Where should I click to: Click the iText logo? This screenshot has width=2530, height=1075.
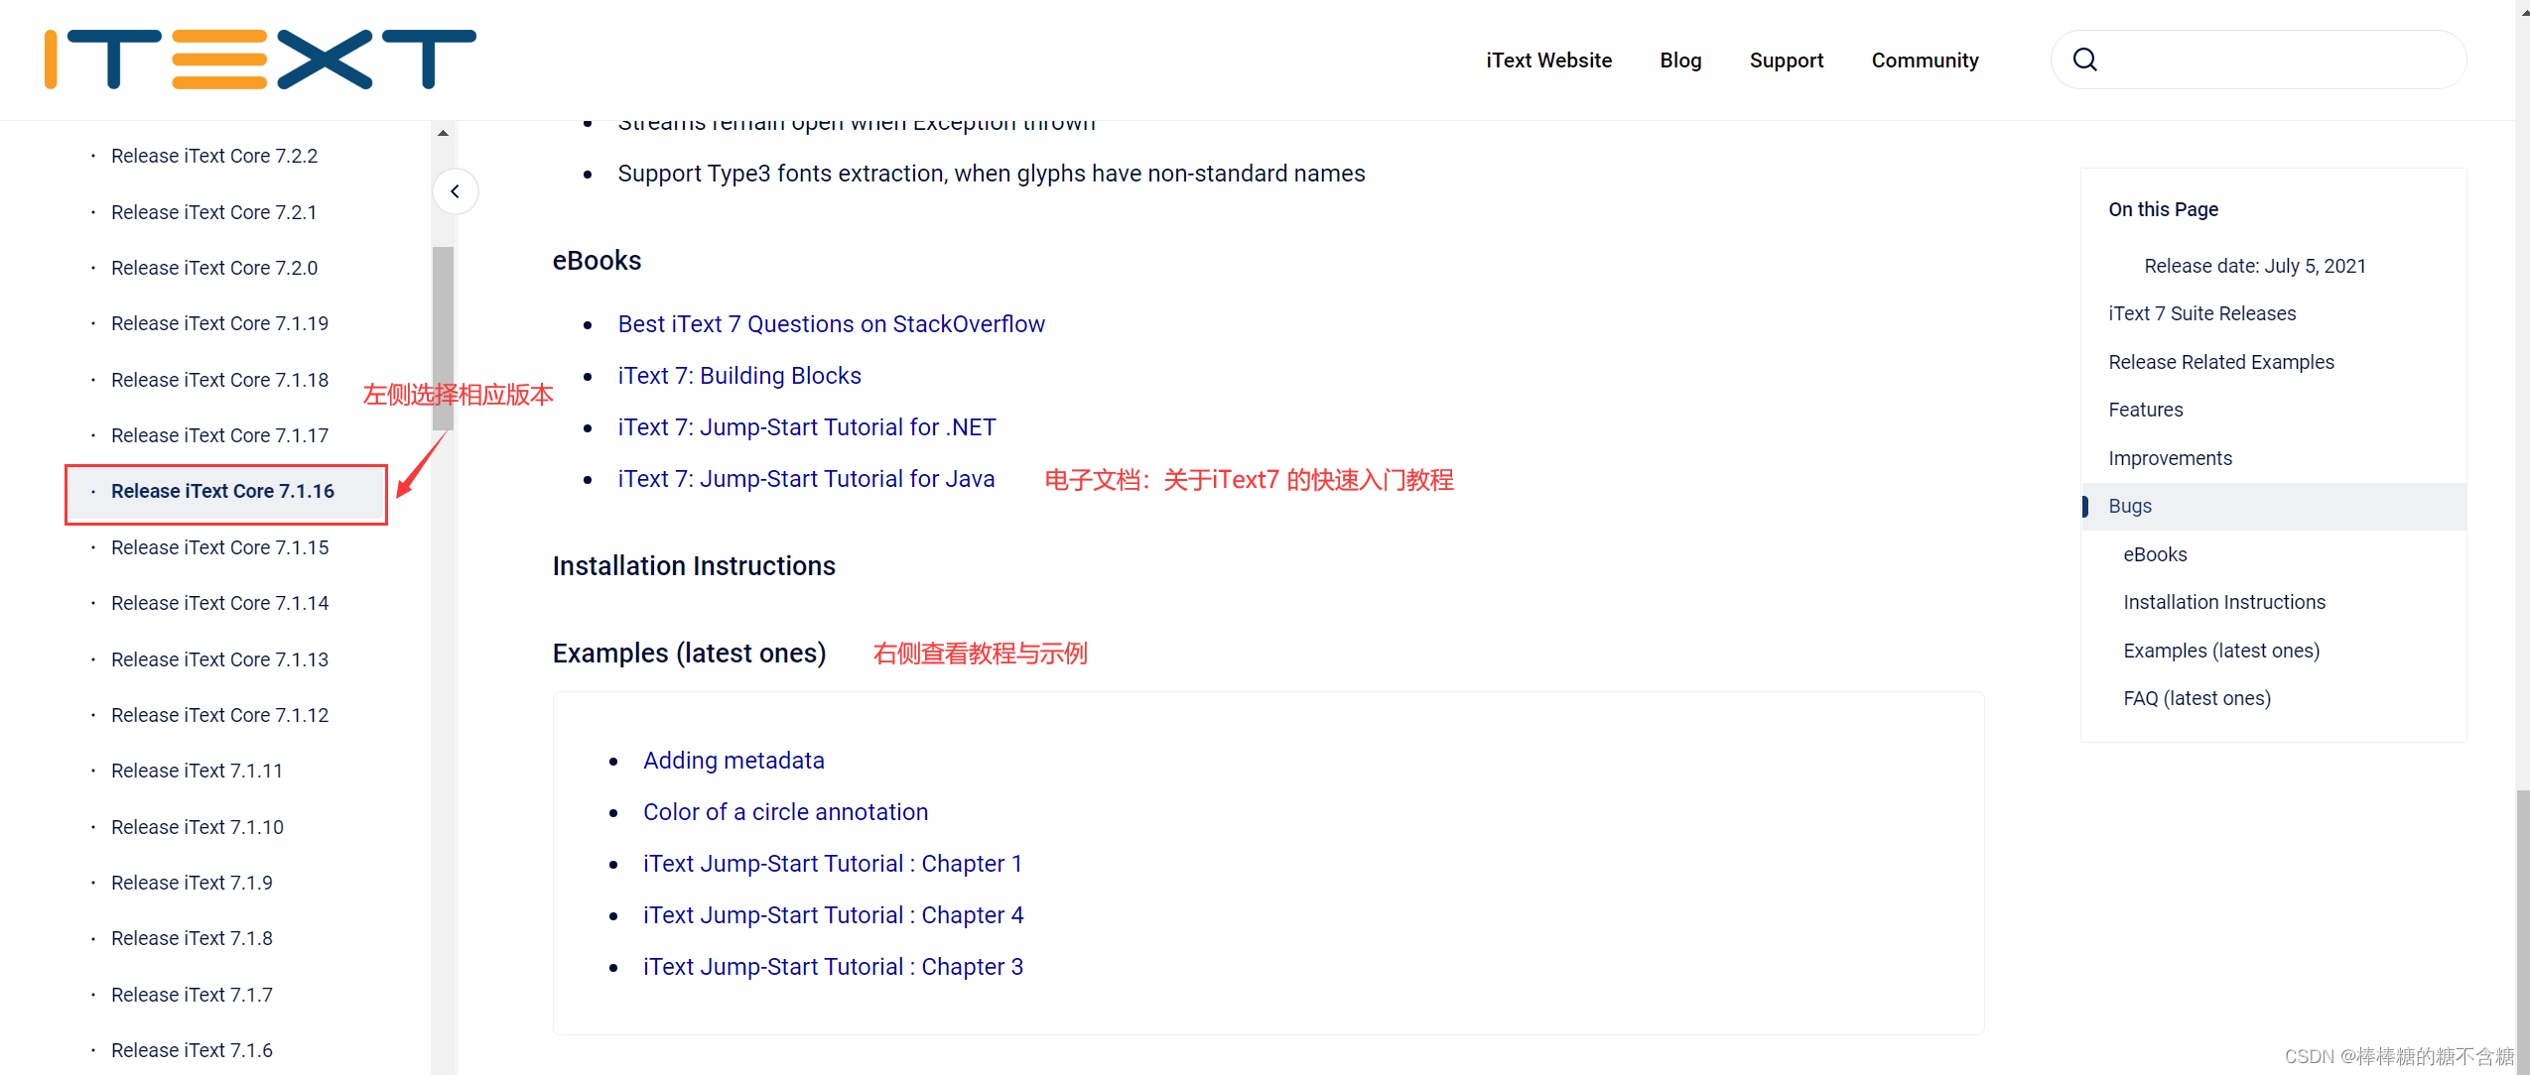(260, 60)
